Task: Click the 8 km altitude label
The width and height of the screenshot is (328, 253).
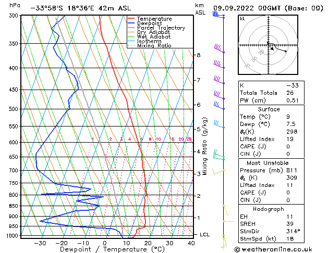Action: tap(199, 55)
